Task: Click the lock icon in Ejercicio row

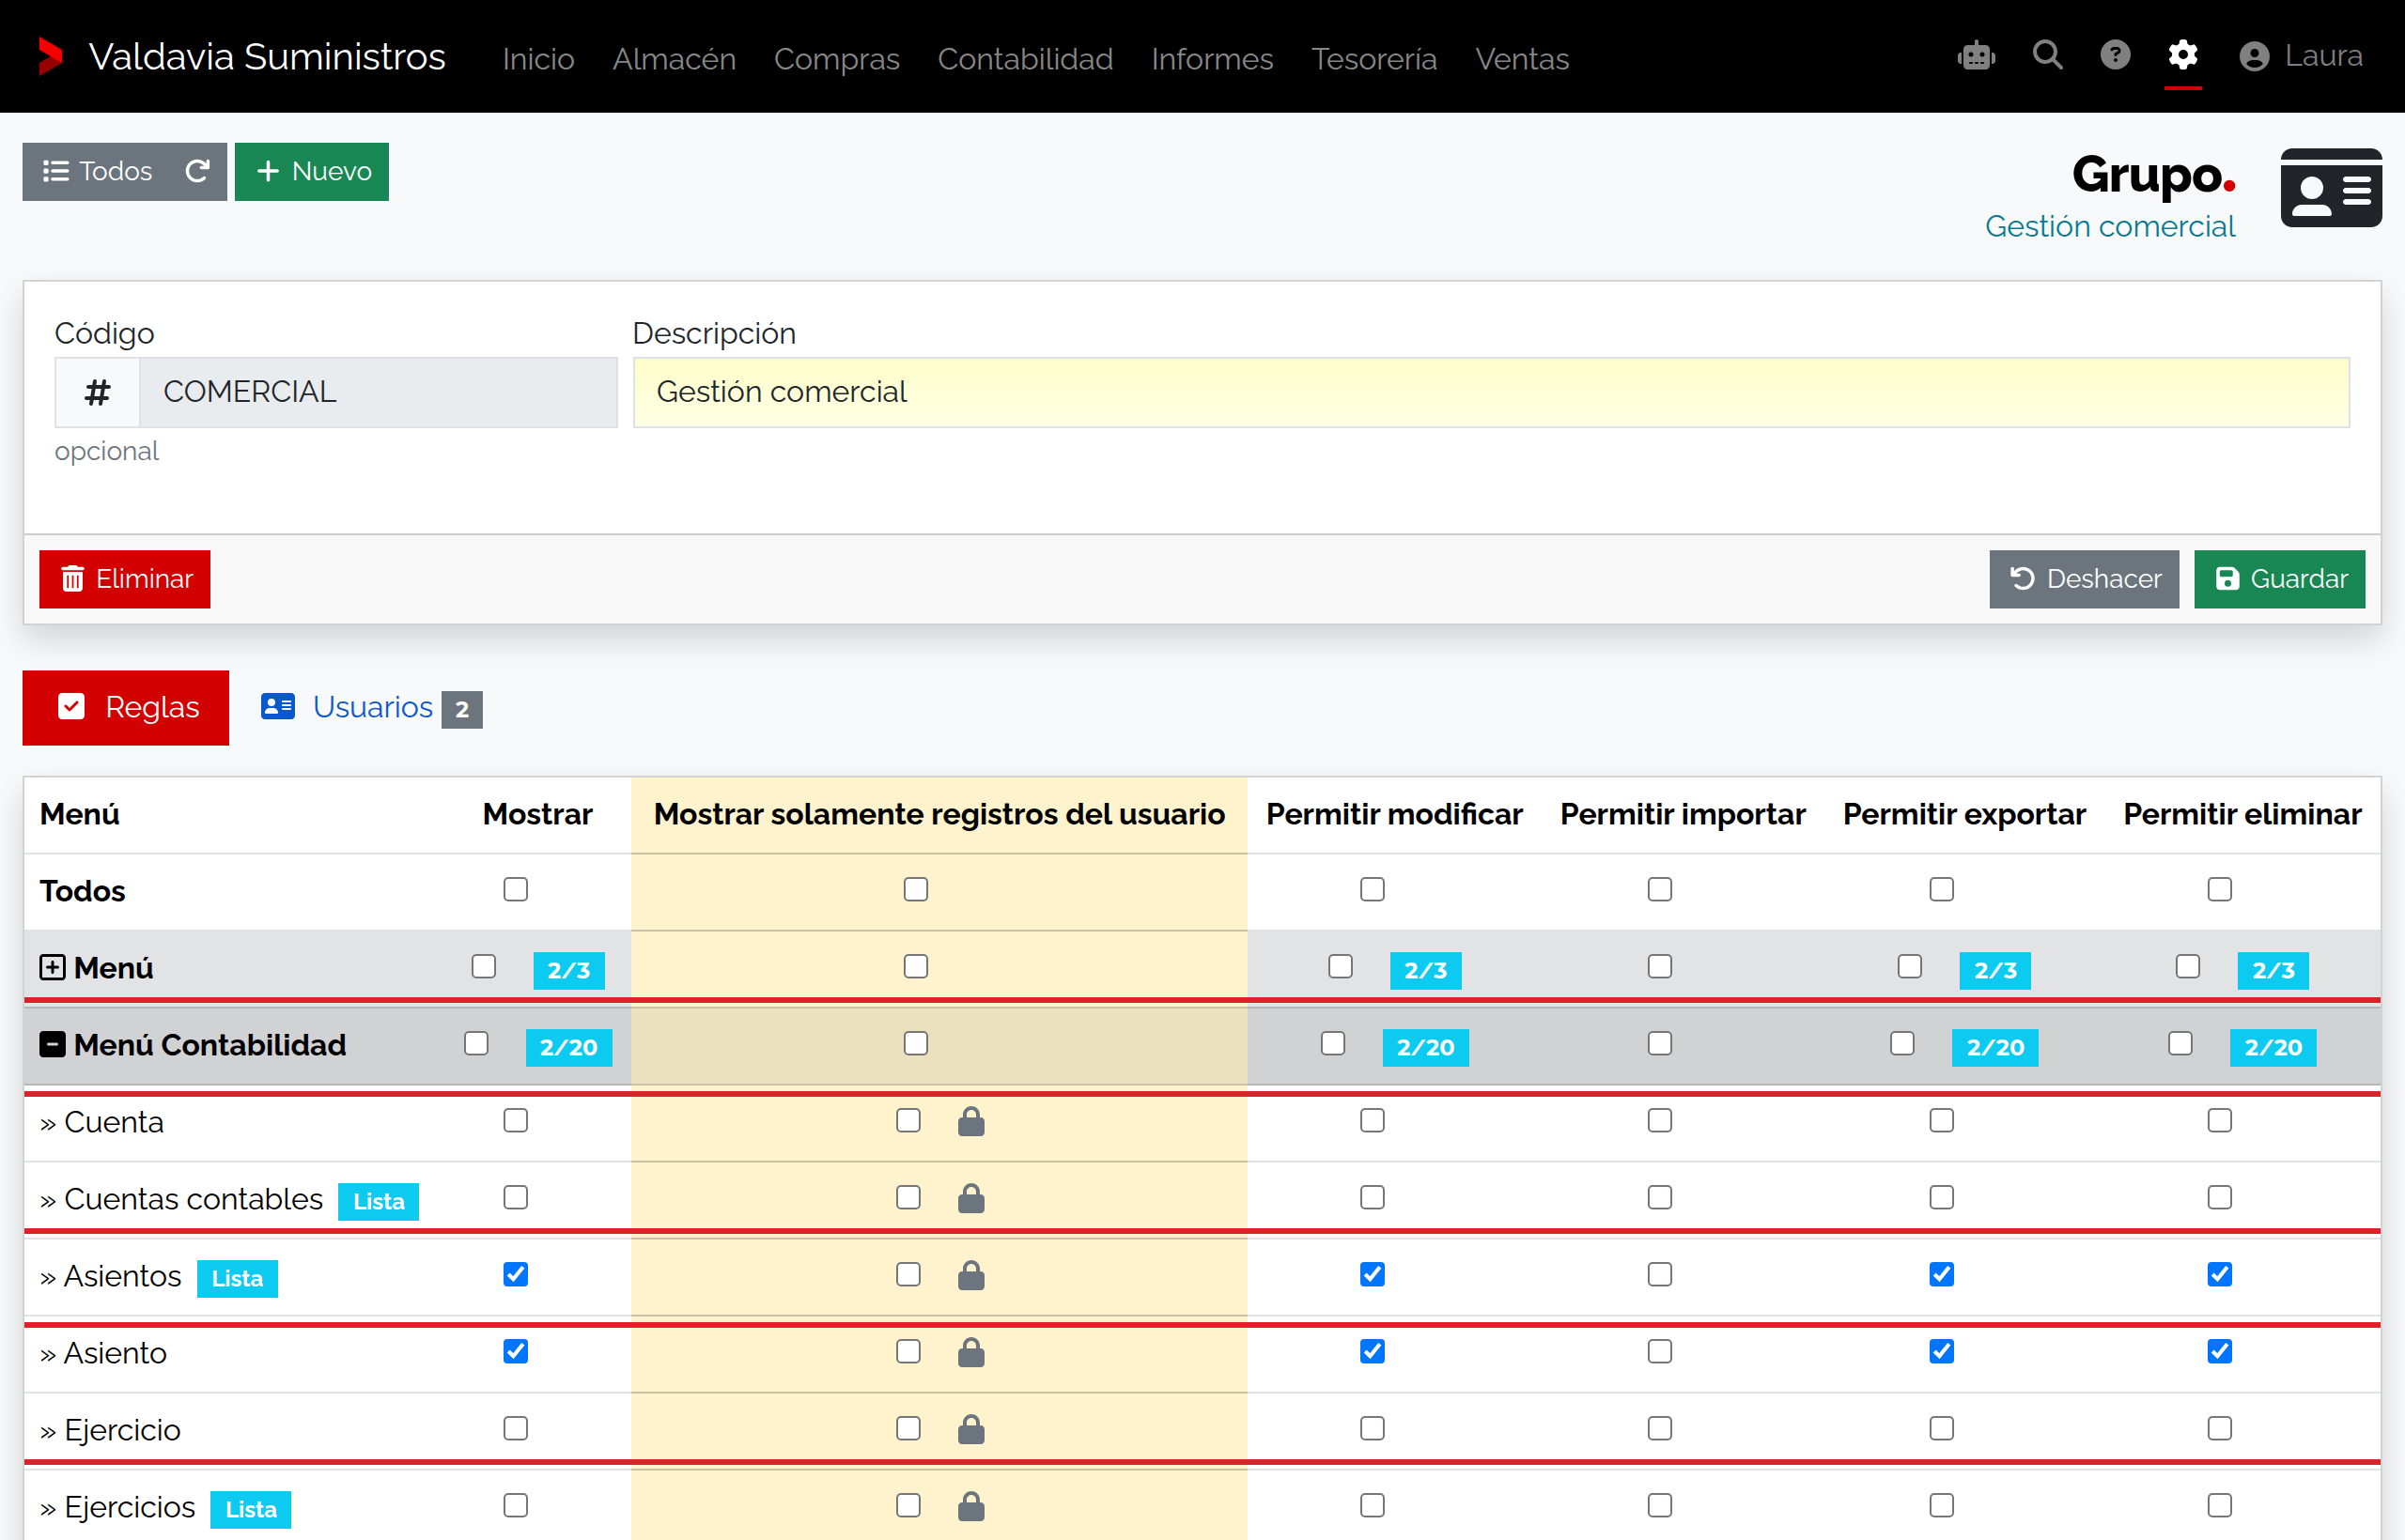Action: [970, 1430]
